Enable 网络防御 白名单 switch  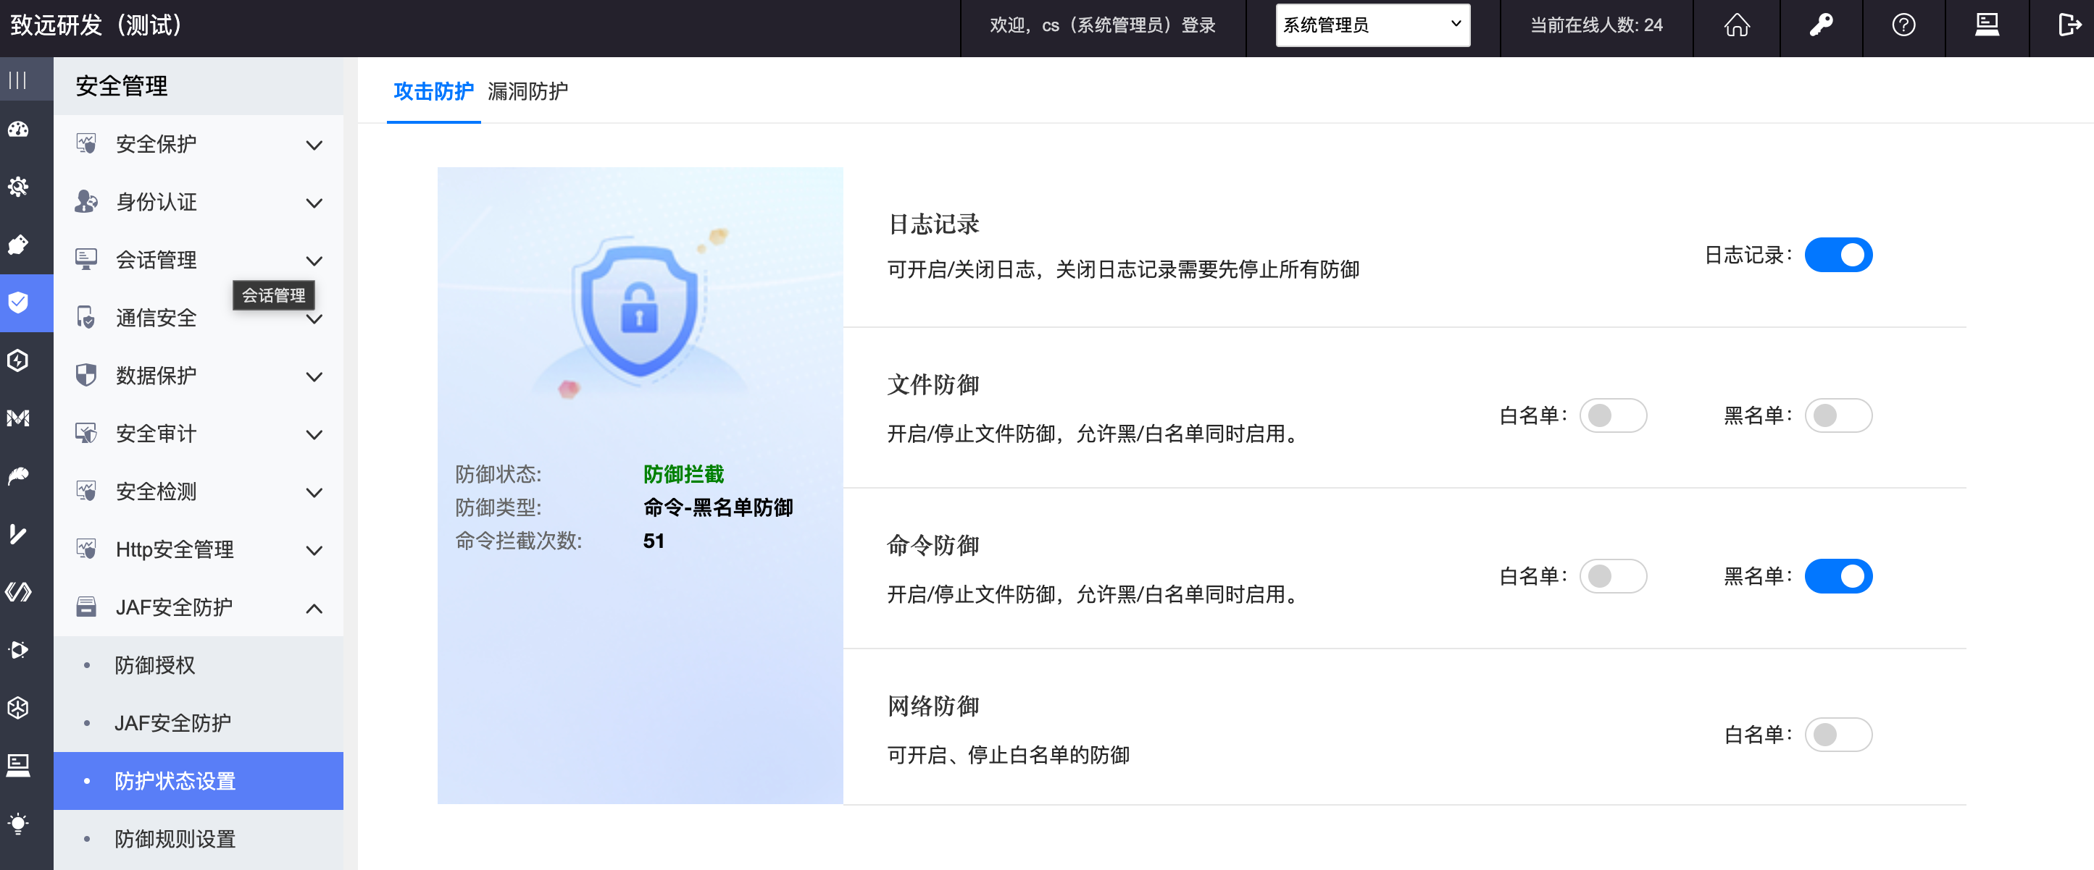coord(1838,735)
